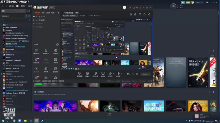Screen dimensions: 220x123
Task: Advance the 接下来畅玩 shelf with right arrow
Action: click(214, 92)
